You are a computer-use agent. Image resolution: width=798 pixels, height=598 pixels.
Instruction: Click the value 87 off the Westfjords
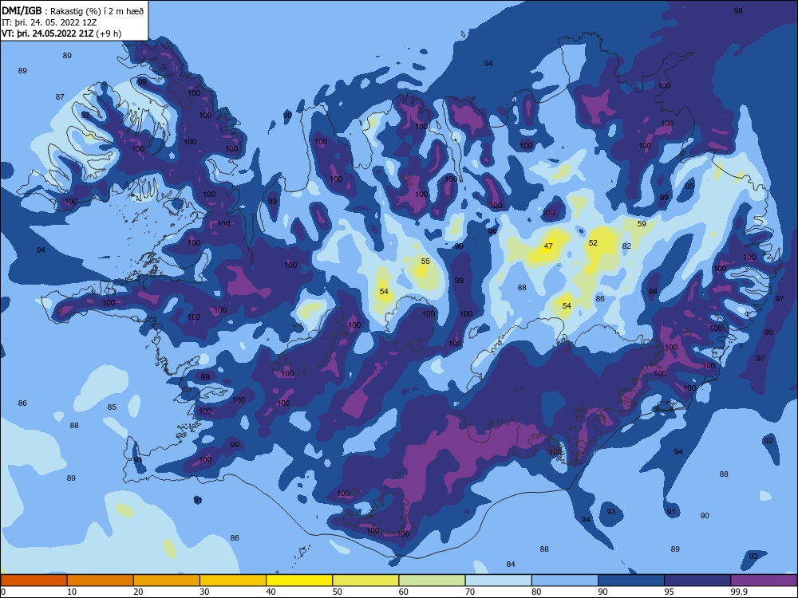click(60, 97)
